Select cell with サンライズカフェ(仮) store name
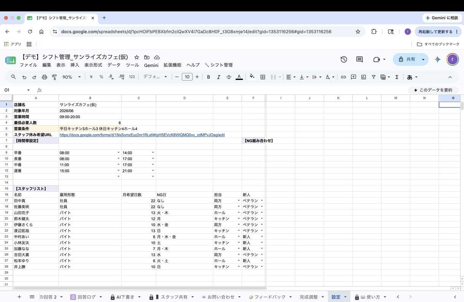 (x=90, y=105)
